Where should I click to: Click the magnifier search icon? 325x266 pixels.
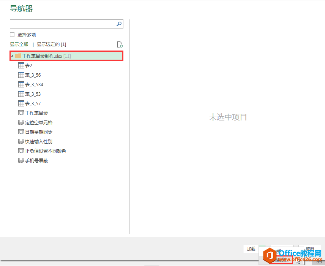point(119,24)
